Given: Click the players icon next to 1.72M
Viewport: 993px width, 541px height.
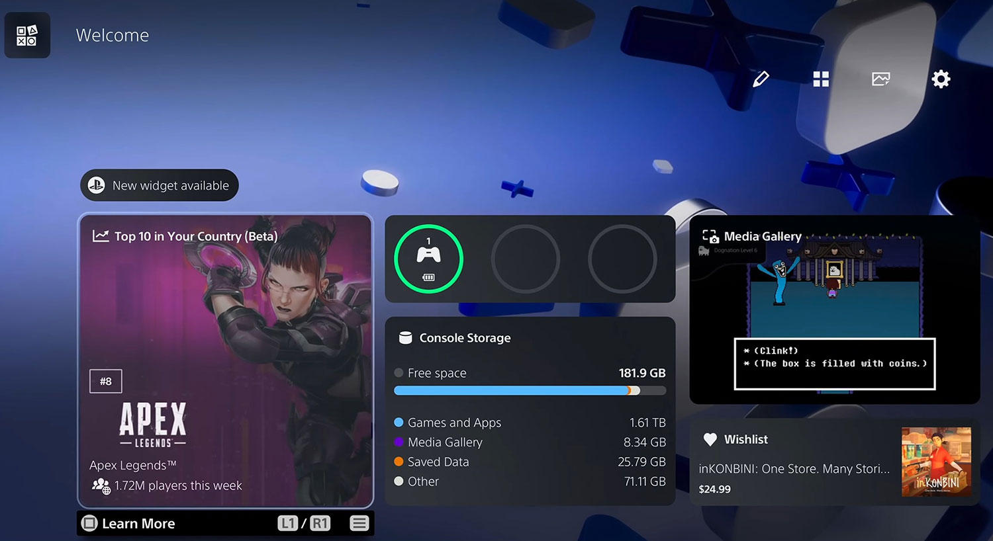Looking at the screenshot, I should [101, 485].
